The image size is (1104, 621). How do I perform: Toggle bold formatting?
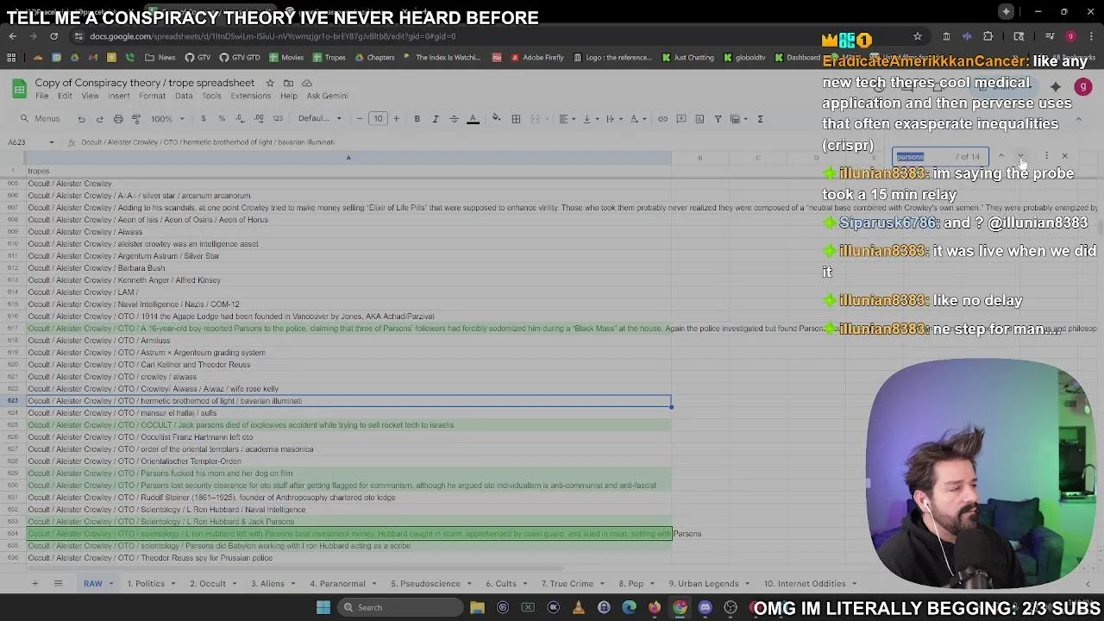[x=417, y=119]
